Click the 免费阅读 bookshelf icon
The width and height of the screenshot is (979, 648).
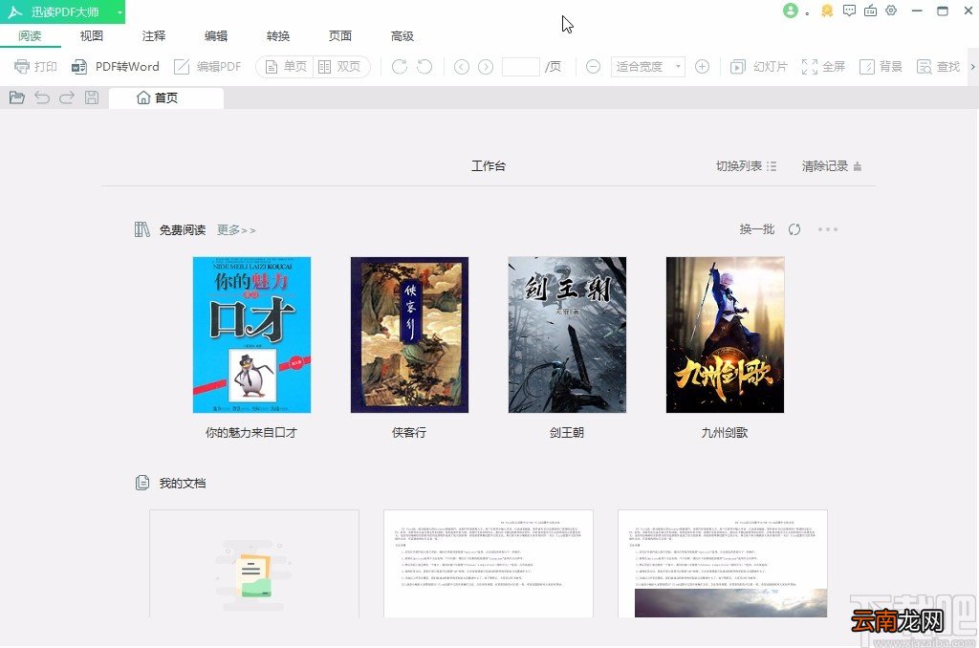pyautogui.click(x=141, y=229)
